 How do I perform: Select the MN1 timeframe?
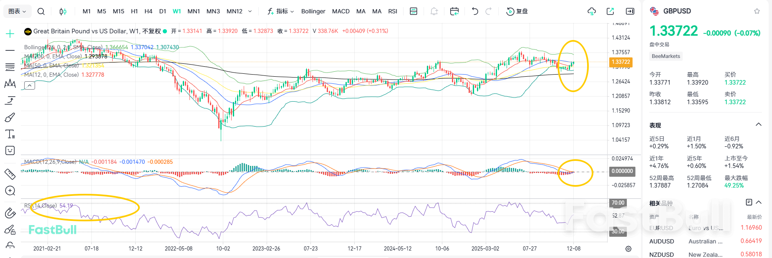coord(194,11)
